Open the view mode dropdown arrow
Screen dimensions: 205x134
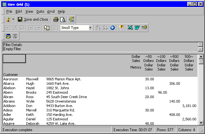pos(13,19)
